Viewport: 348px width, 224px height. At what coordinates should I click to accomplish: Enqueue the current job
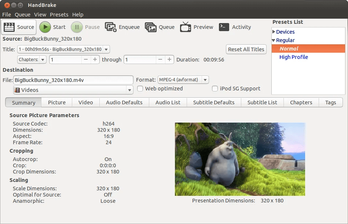[x=122, y=27]
